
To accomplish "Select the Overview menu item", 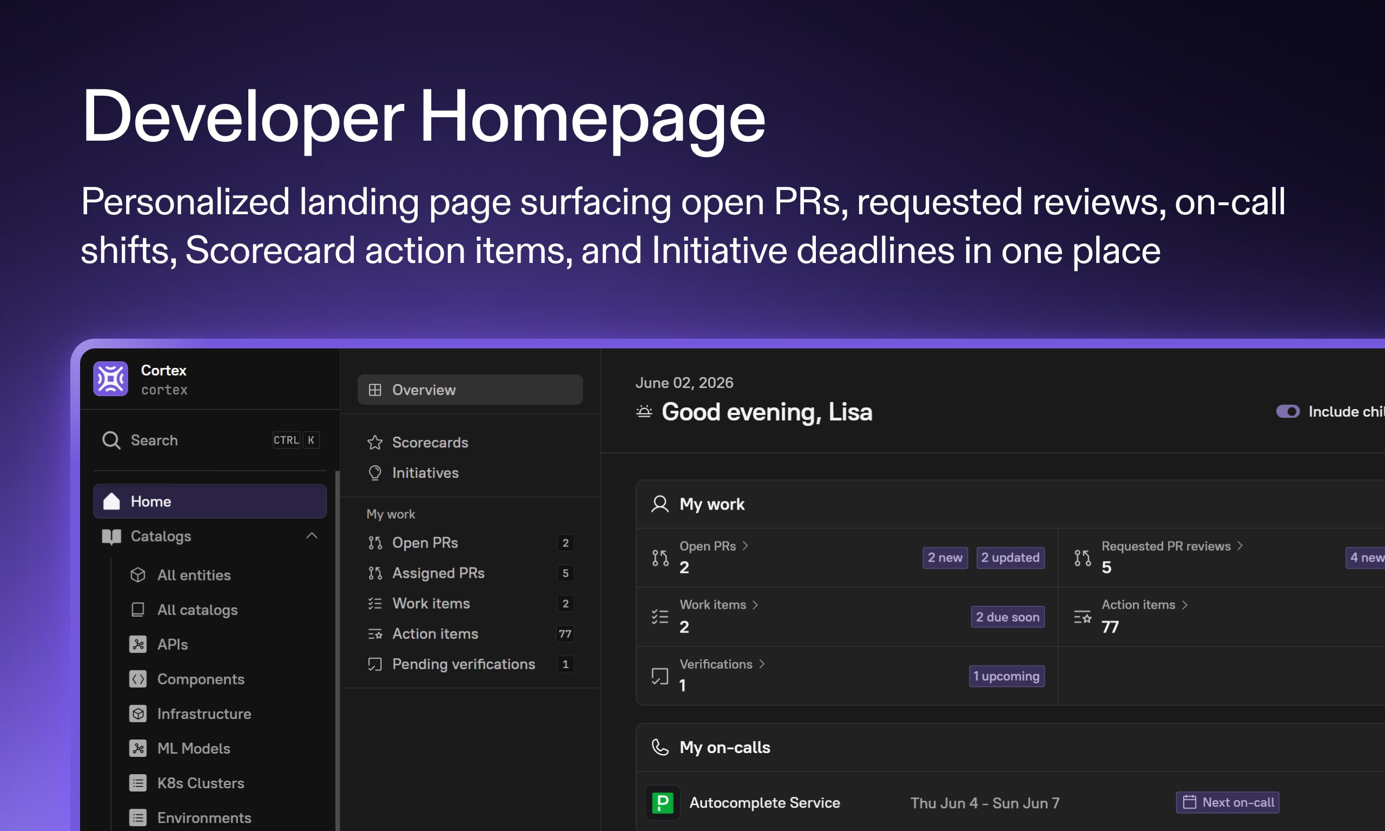I will point(470,390).
